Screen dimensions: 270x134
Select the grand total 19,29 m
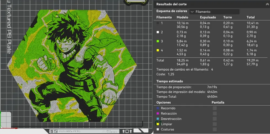[252, 60]
